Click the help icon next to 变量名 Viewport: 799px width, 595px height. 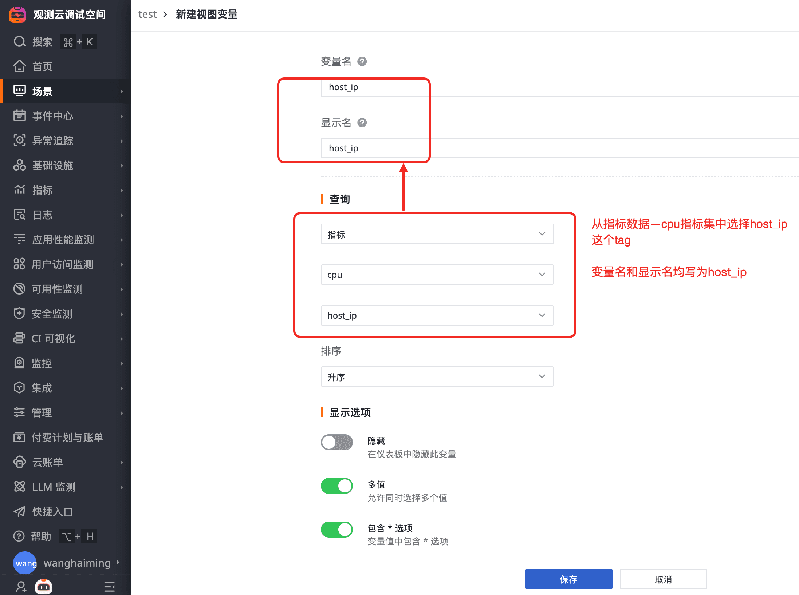[362, 61]
